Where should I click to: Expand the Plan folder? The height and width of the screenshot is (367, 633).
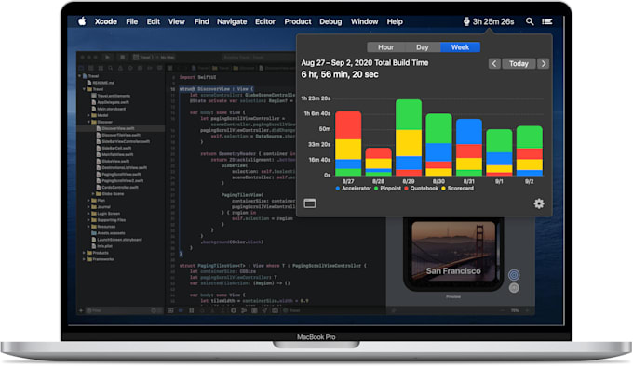(x=88, y=200)
